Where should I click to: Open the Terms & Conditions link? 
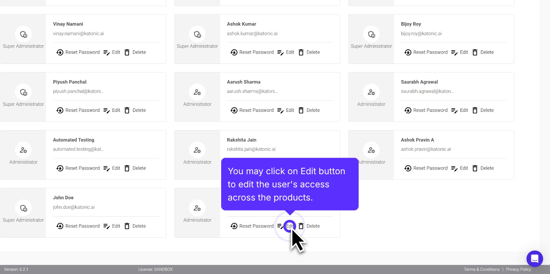point(482,269)
